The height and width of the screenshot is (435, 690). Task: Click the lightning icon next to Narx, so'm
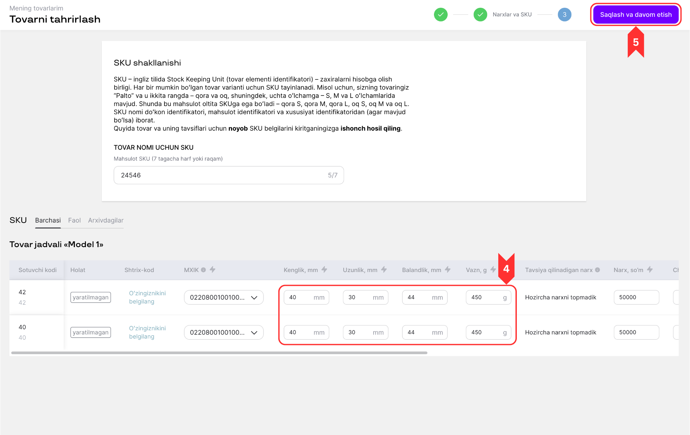650,269
